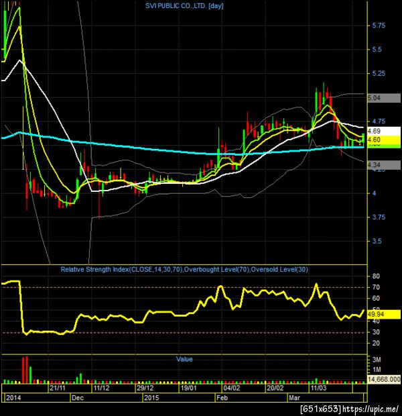Click the tallest red volume bar
This screenshot has width=402, height=416.
[x=27, y=370]
